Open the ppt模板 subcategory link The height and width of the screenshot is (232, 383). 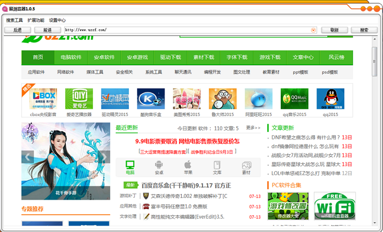coord(300,72)
